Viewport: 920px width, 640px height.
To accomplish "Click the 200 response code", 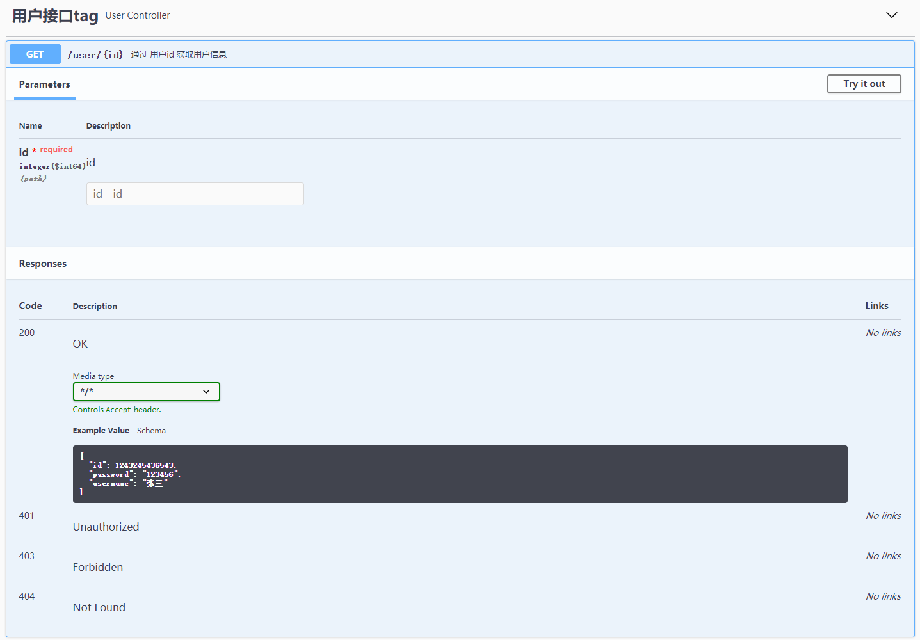I will point(27,333).
